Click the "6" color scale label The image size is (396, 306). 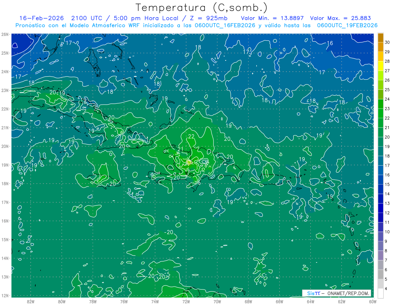tap(386, 270)
